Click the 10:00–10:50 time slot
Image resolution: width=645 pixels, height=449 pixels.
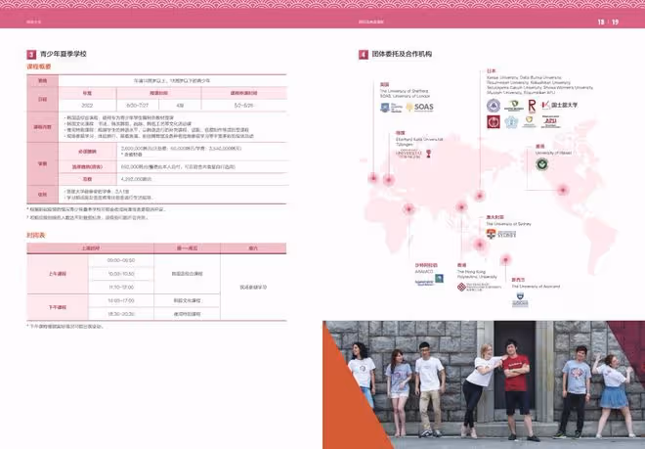pyautogui.click(x=121, y=274)
